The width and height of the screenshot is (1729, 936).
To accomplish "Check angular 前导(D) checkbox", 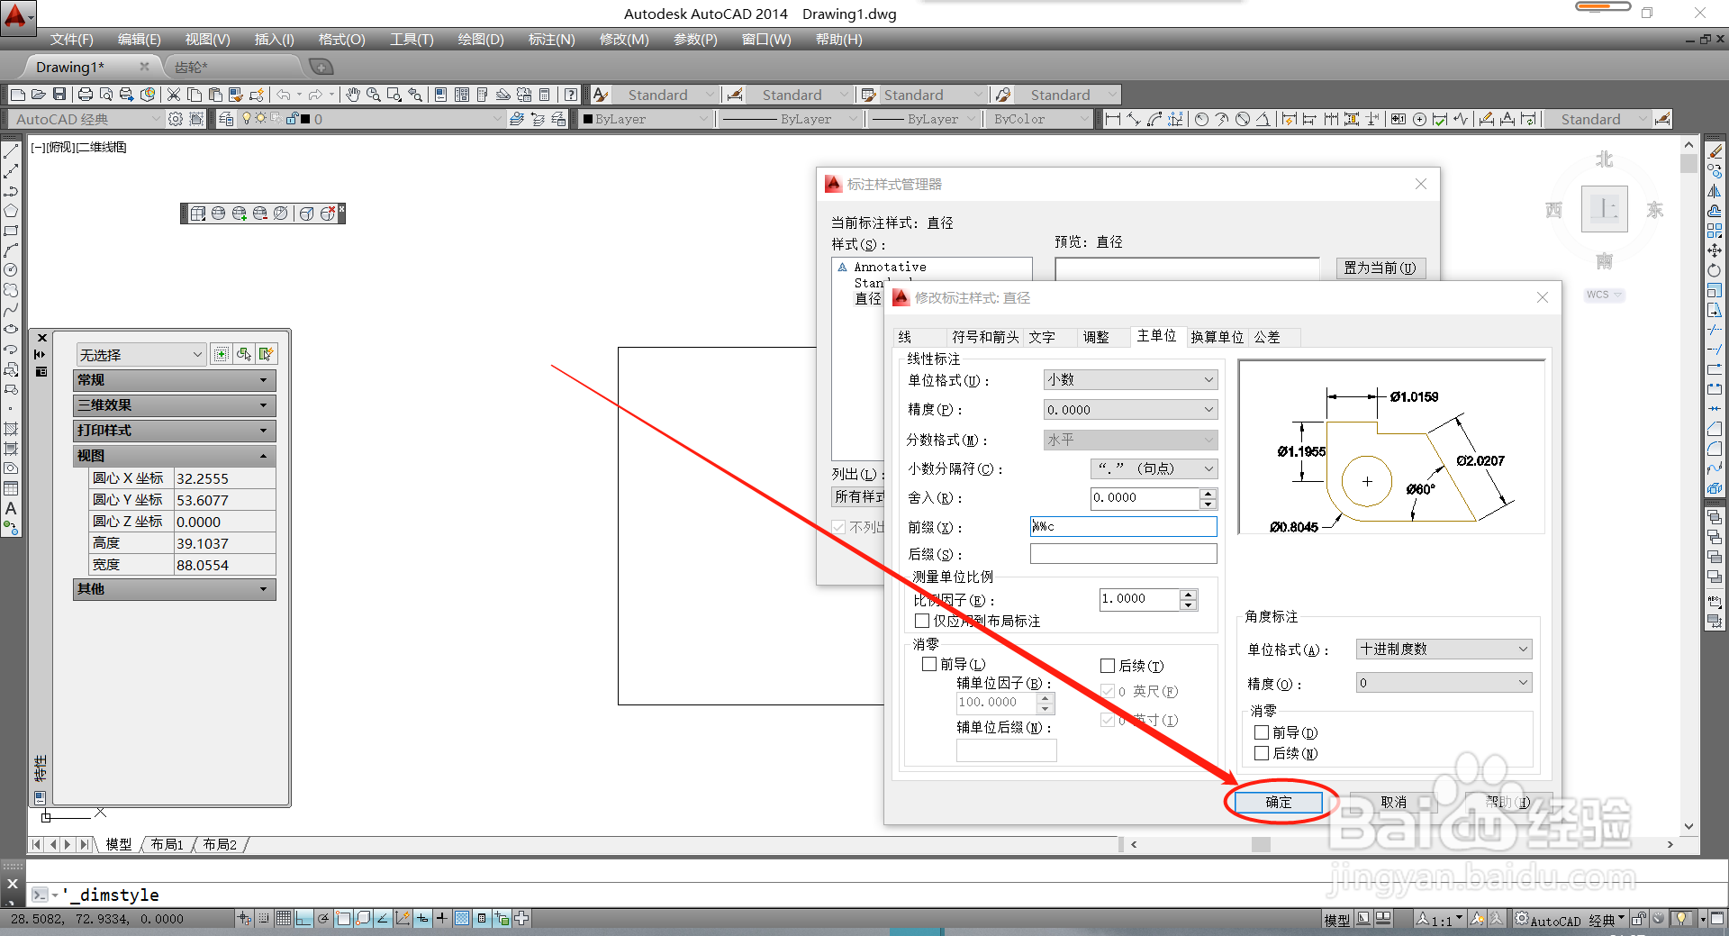I will 1262,732.
